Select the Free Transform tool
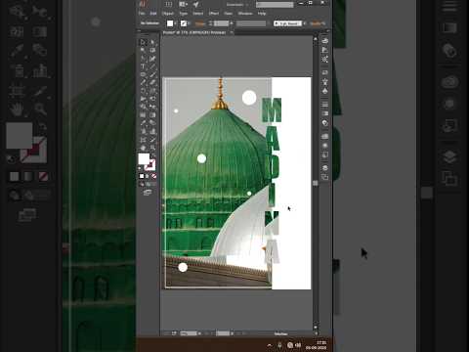Viewport: 469px width, 352px height. click(152, 99)
